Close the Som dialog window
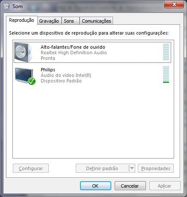The image size is (187, 197). 174,4
